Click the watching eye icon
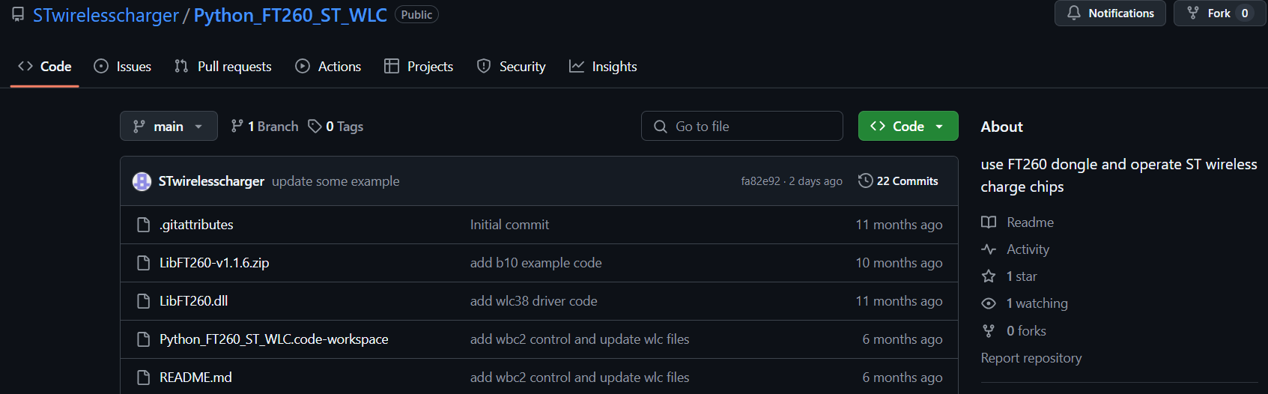Screen dimensions: 1268x394 pyautogui.click(x=989, y=303)
